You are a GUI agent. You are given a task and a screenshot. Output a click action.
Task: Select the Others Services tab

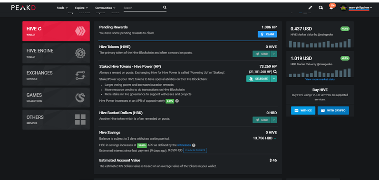pyautogui.click(x=56, y=119)
